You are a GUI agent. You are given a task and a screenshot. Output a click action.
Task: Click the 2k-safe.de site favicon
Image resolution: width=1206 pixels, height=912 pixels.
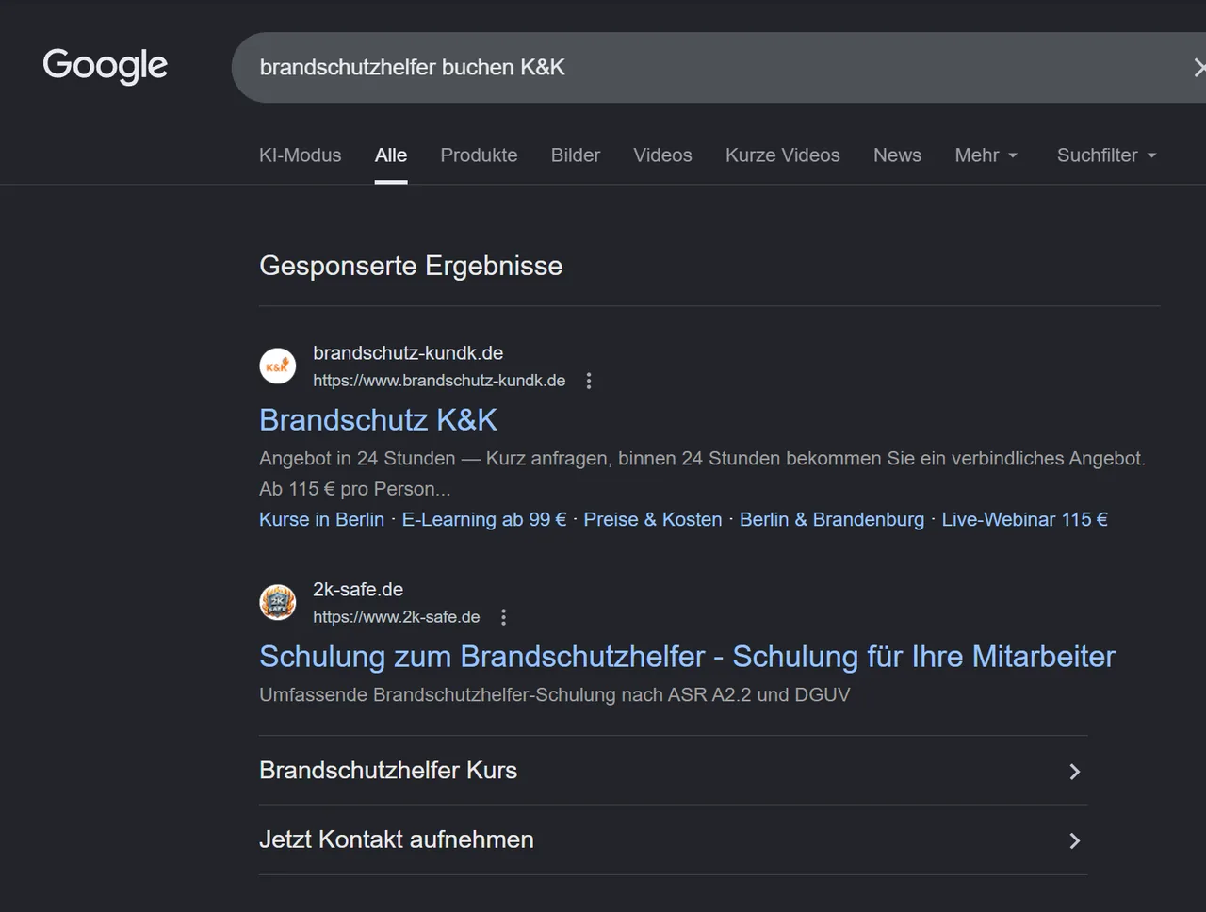click(278, 602)
